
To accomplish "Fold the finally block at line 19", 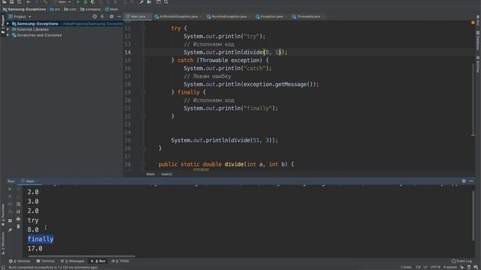I will (144, 92).
